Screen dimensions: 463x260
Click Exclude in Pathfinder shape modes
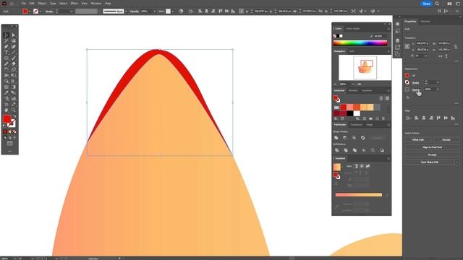tap(362, 138)
